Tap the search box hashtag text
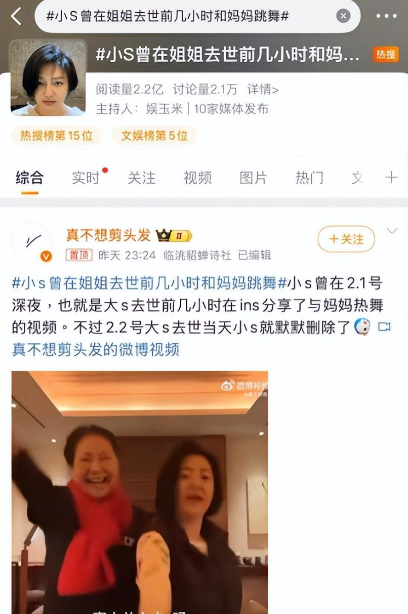 168,16
